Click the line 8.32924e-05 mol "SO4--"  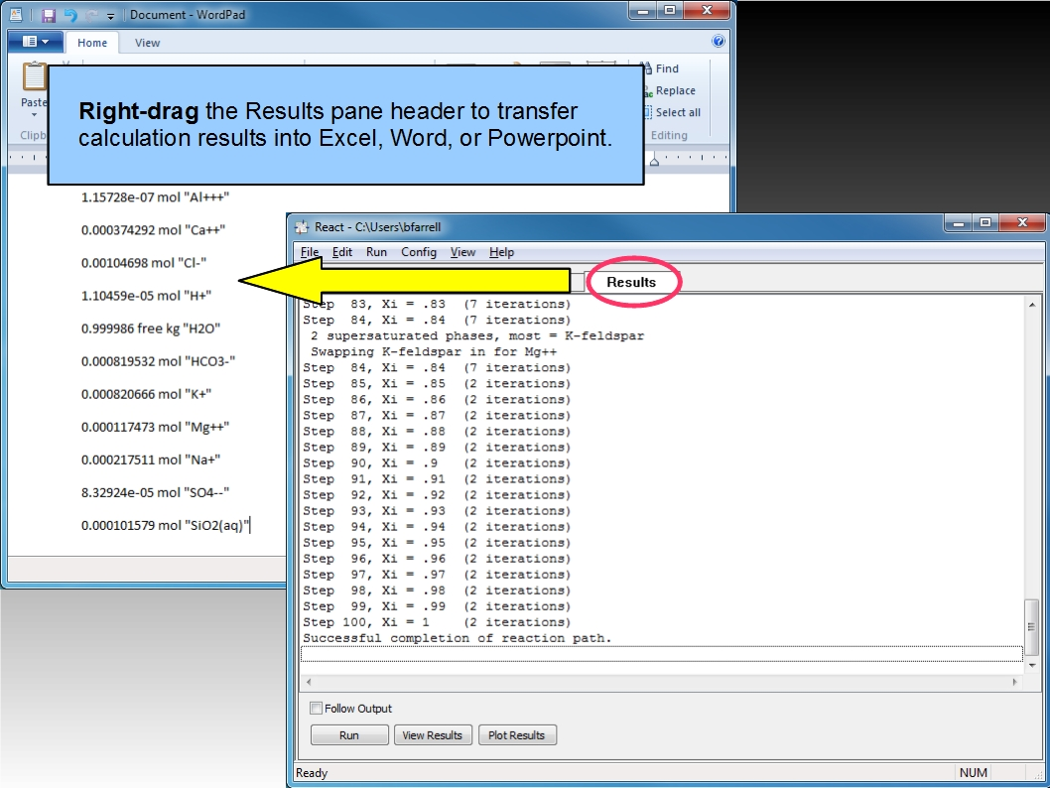[156, 492]
